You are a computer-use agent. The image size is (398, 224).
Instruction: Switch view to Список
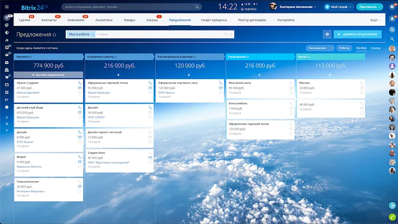376,48
